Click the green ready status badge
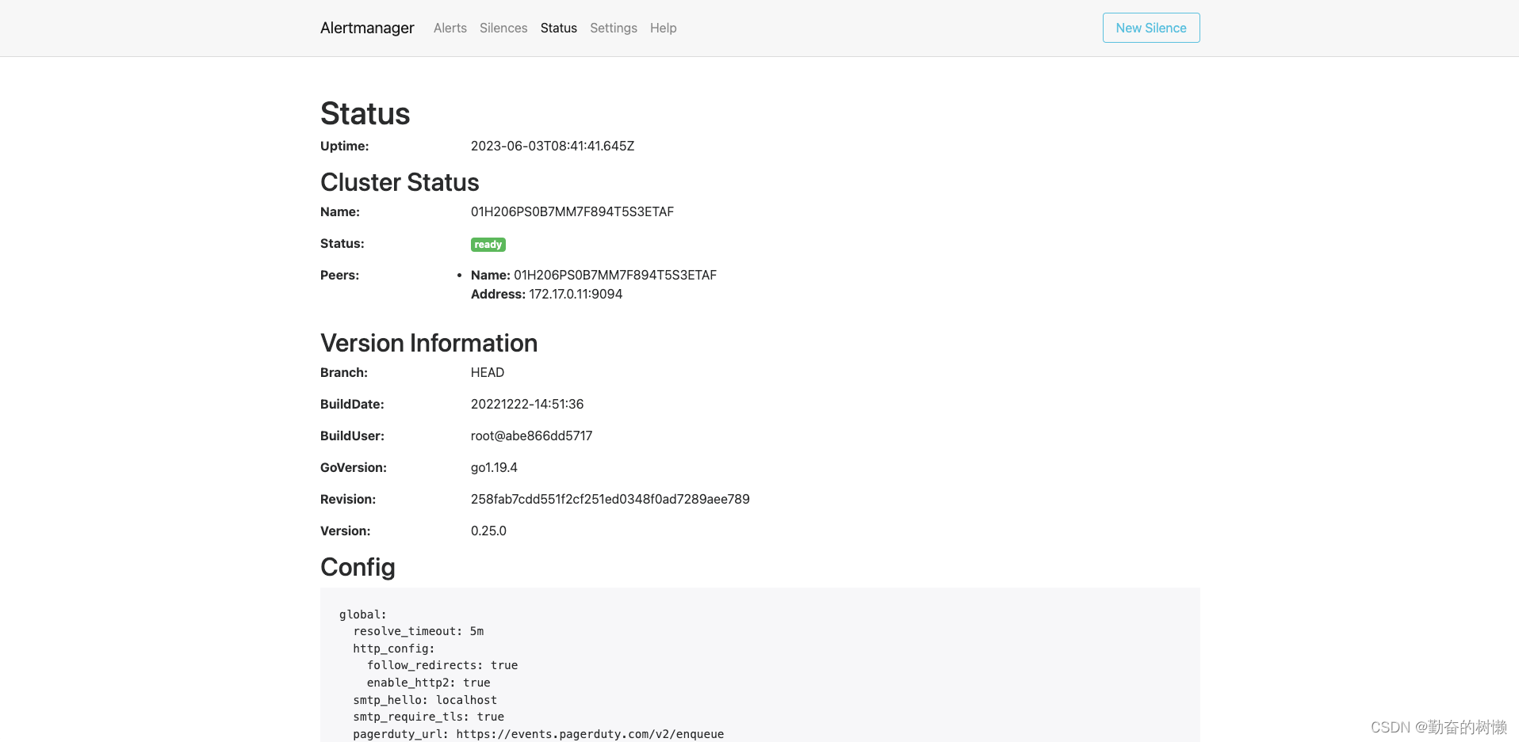The width and height of the screenshot is (1519, 742). (x=488, y=245)
